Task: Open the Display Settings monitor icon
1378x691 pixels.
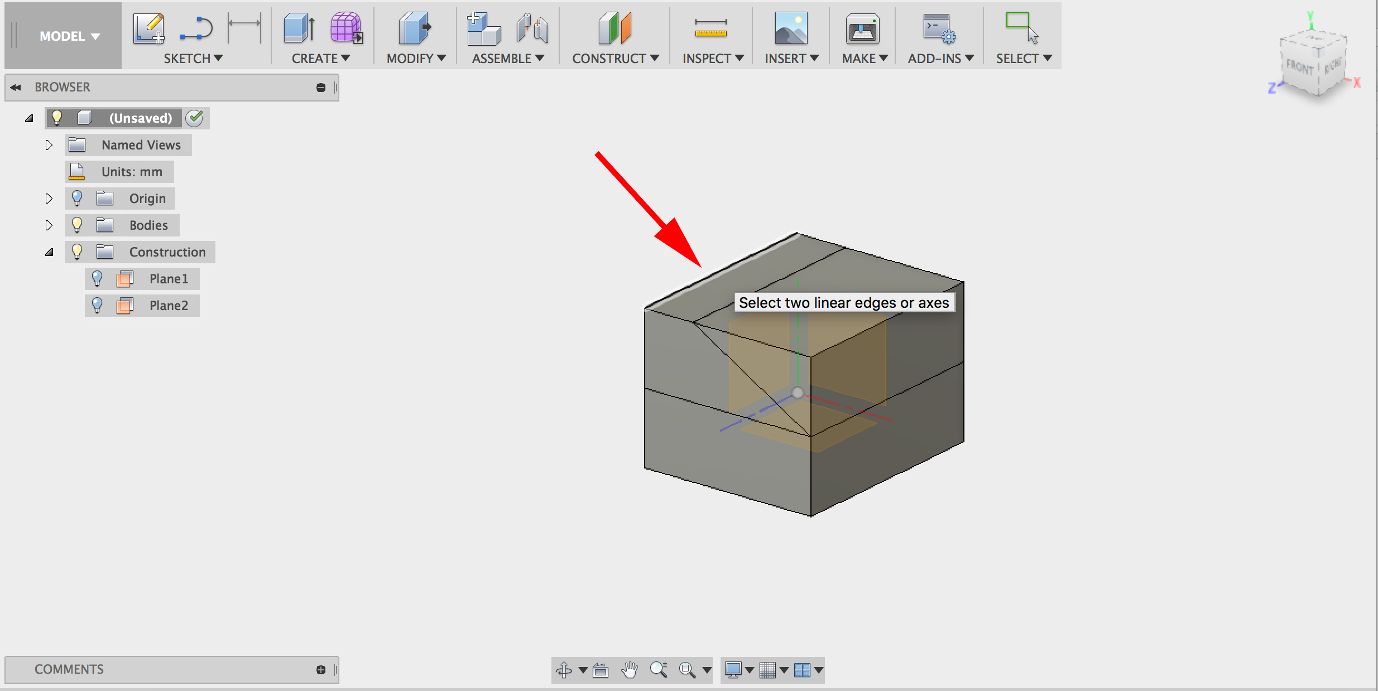Action: [733, 670]
